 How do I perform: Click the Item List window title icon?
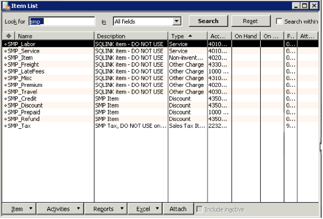[x=6, y=6]
